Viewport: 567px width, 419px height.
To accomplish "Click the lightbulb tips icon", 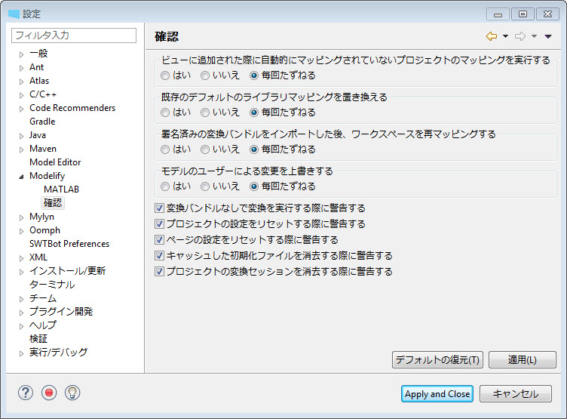I will (x=72, y=393).
